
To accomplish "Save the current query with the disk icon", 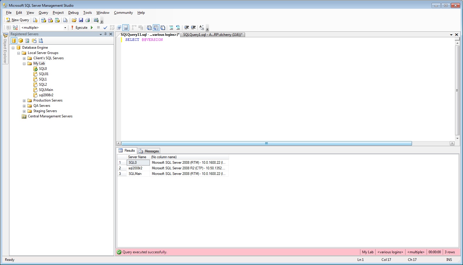I will (x=81, y=20).
